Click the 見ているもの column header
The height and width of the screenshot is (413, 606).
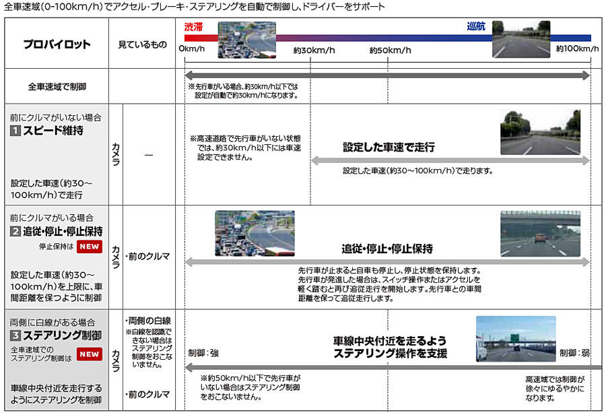pos(142,44)
